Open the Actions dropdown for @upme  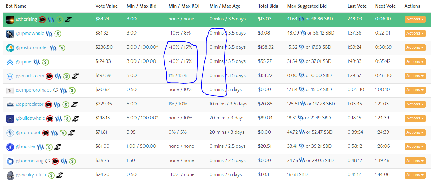415,62
